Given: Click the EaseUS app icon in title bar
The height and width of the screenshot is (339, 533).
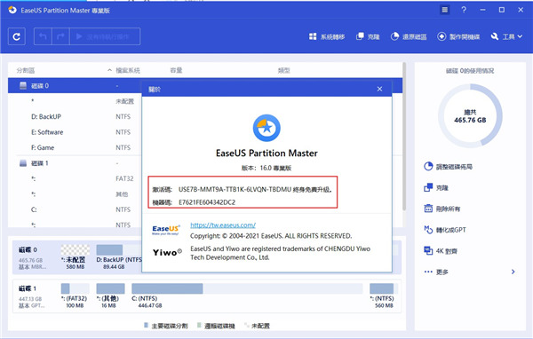Looking at the screenshot, I should pos(12,10).
